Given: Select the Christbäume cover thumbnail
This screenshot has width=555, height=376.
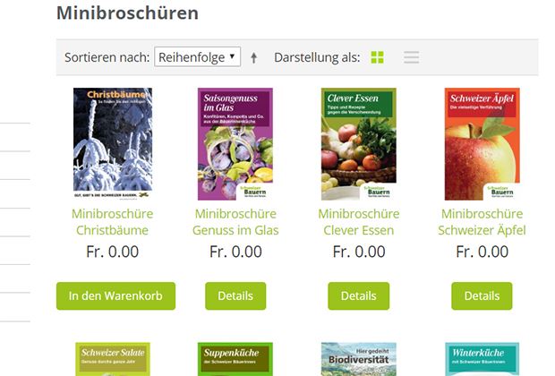Looking at the screenshot, I should click(x=113, y=144).
